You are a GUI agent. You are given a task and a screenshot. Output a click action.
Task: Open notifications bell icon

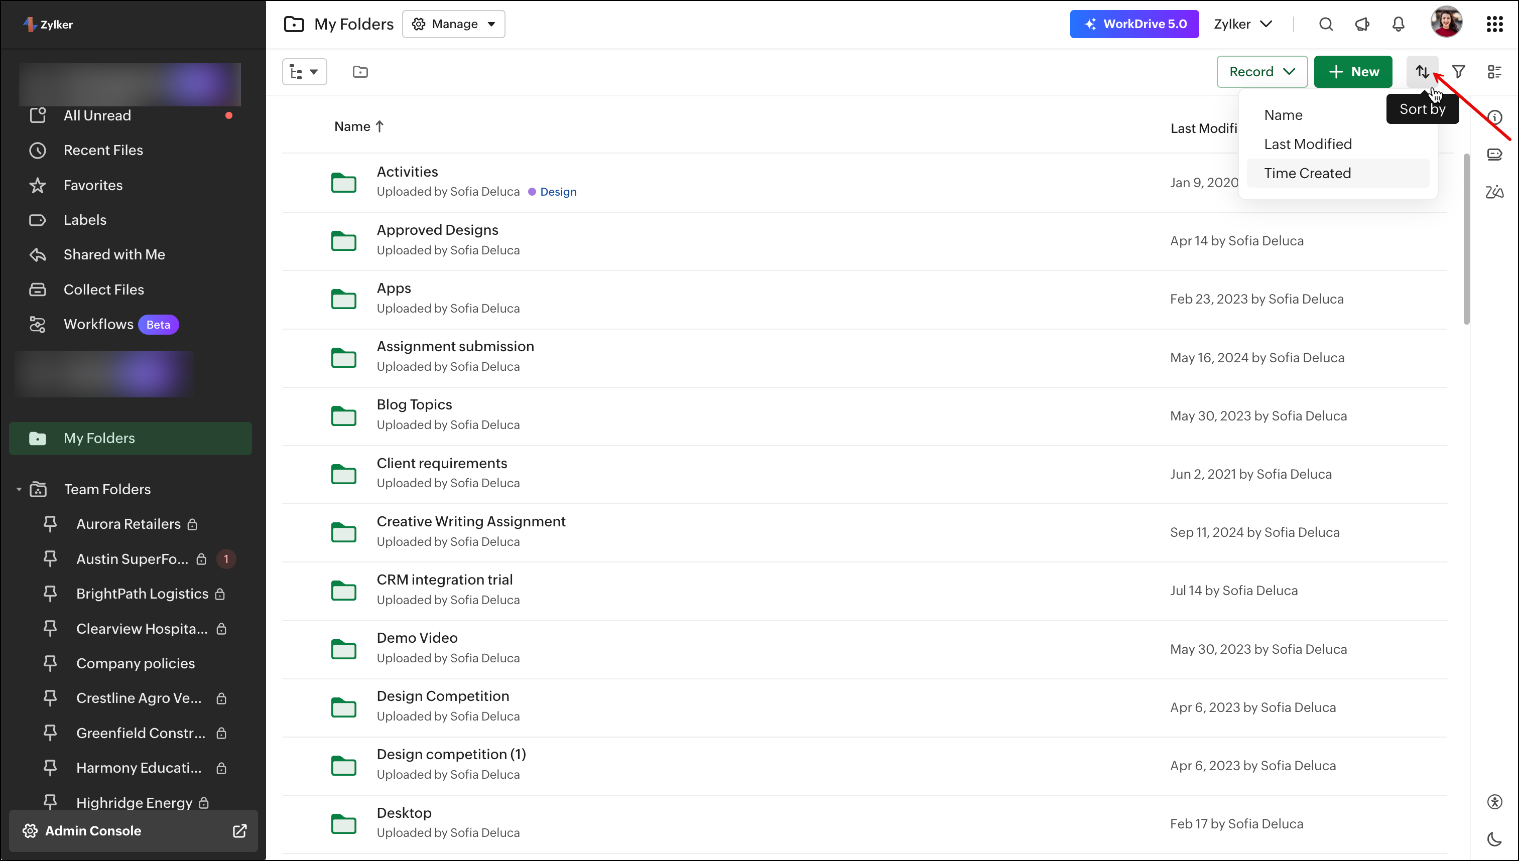coord(1399,24)
